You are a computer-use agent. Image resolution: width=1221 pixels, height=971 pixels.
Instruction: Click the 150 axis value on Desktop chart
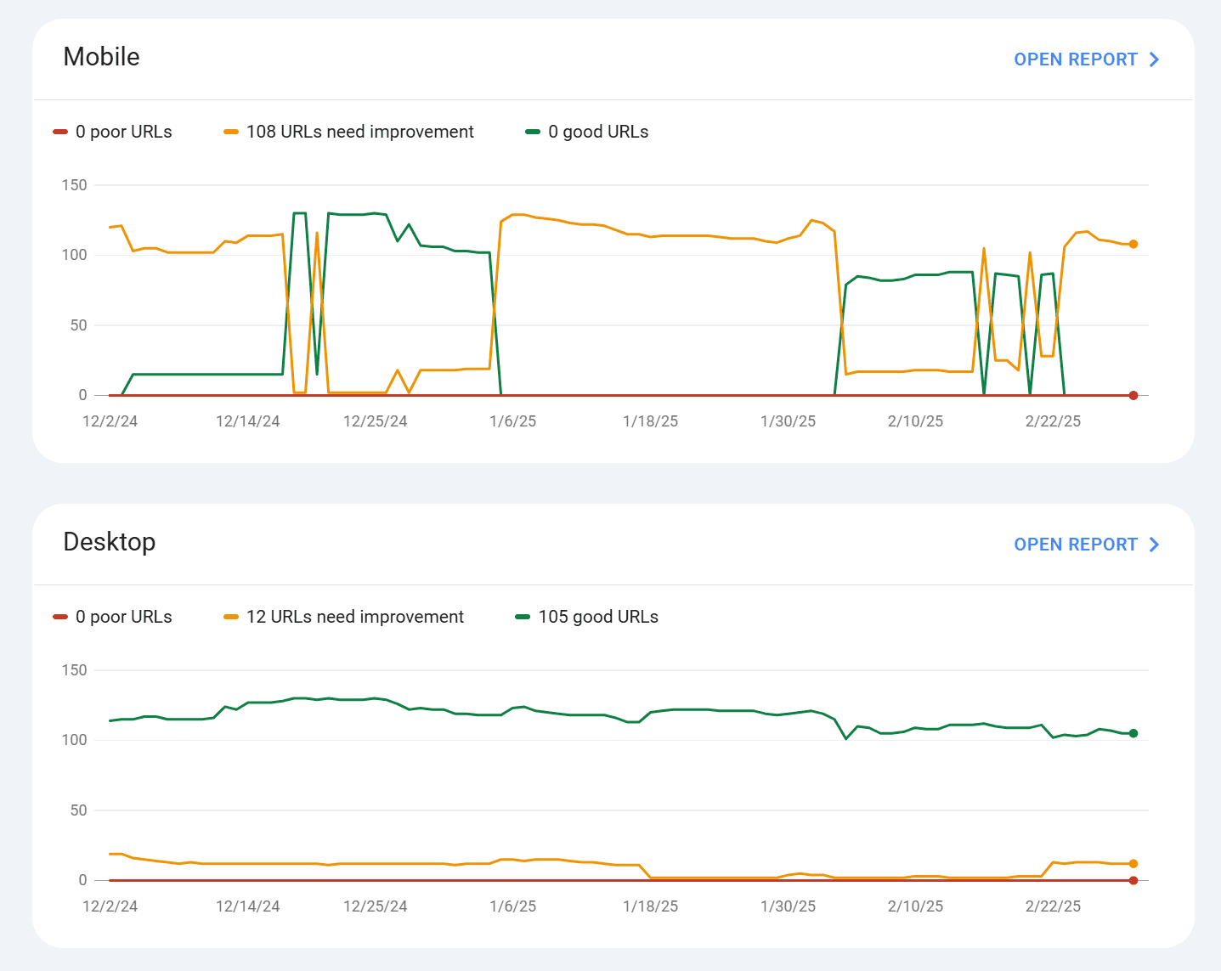click(x=74, y=670)
